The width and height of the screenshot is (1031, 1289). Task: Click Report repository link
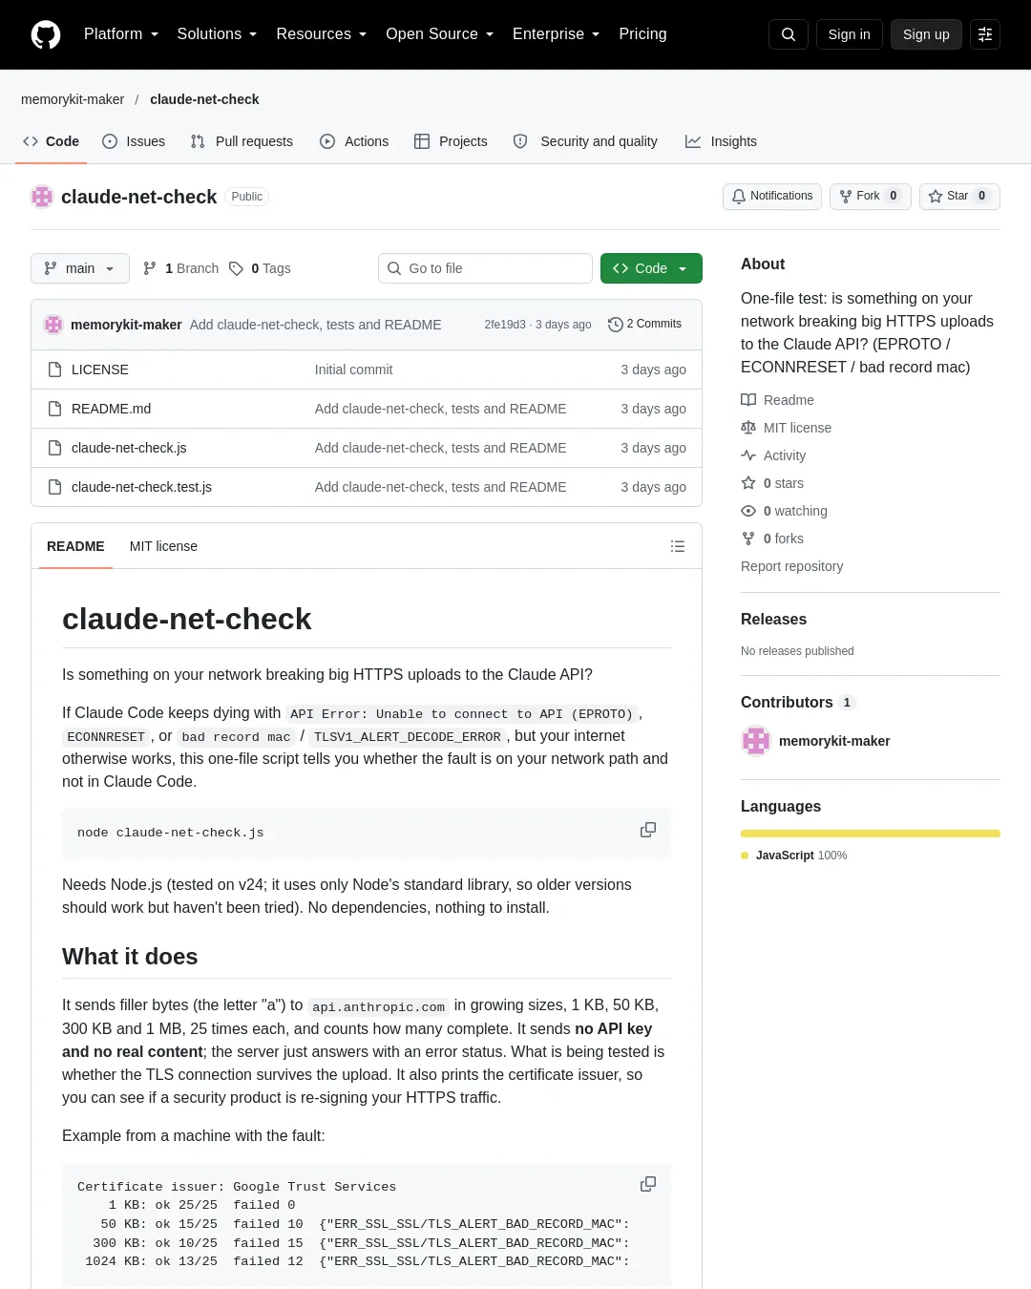point(791,566)
